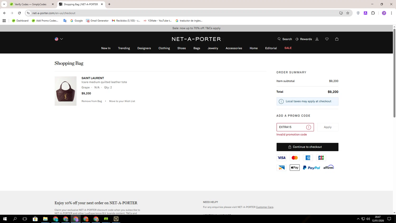Open the SALE menu
This screenshot has width=396, height=223.
[x=288, y=48]
